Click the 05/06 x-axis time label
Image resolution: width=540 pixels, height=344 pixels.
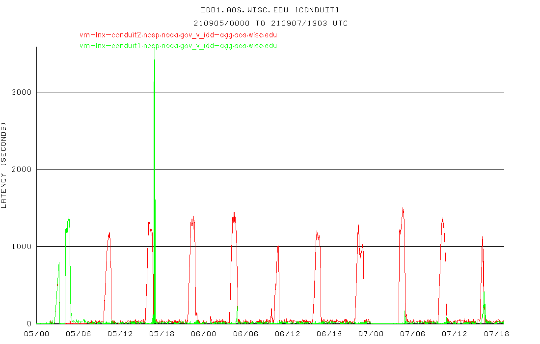pos(78,334)
